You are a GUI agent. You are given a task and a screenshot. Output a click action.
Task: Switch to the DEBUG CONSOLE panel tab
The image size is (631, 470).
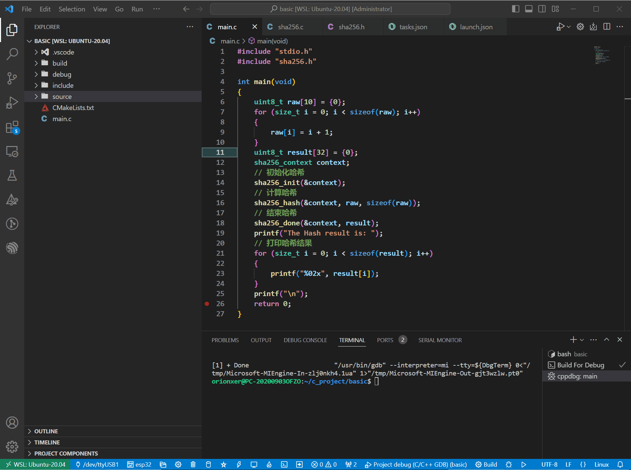click(305, 340)
